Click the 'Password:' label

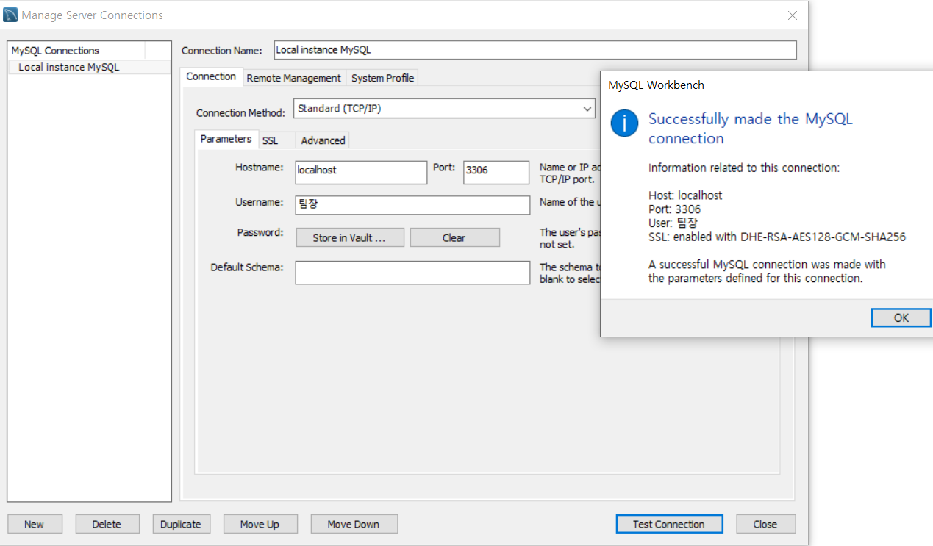pos(260,232)
